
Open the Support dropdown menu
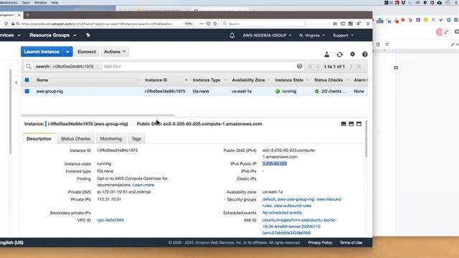(343, 35)
